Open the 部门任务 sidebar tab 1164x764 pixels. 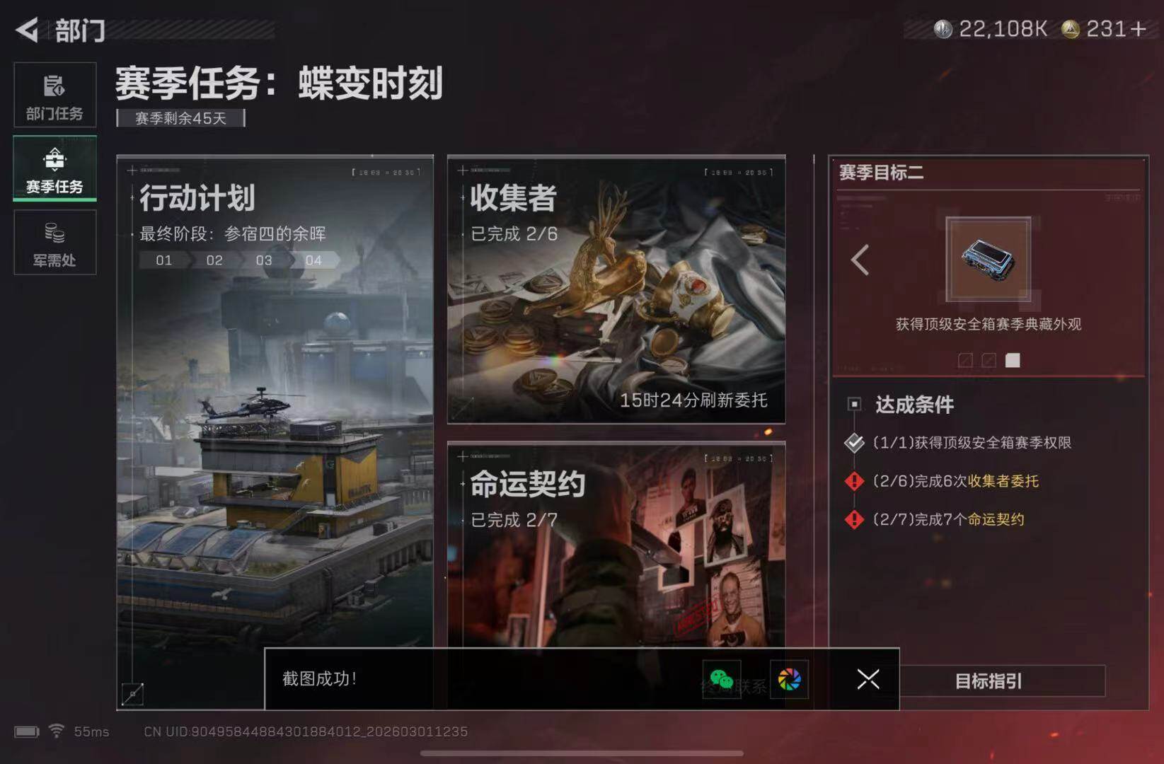[x=54, y=95]
